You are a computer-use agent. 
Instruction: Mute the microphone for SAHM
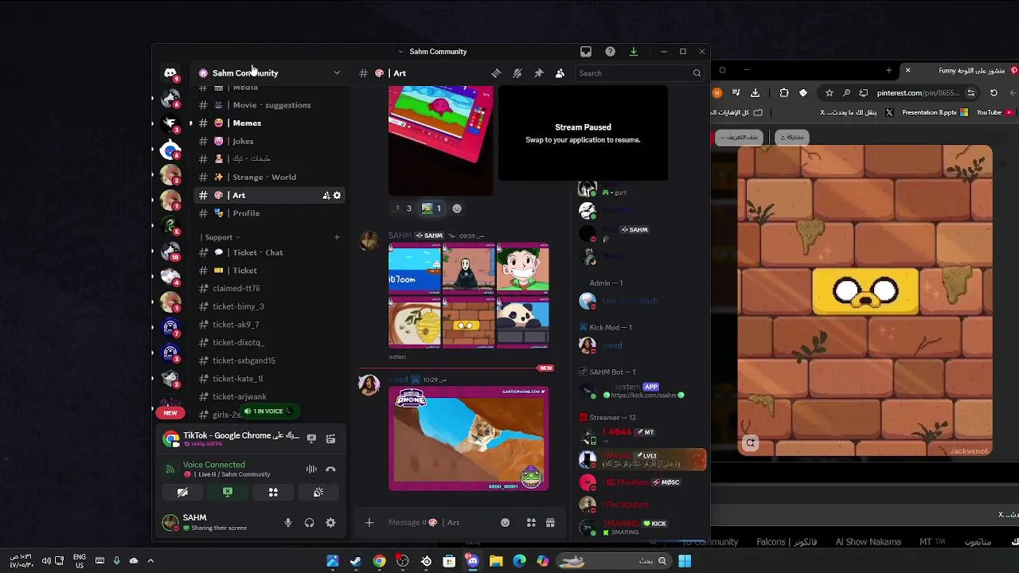point(288,523)
